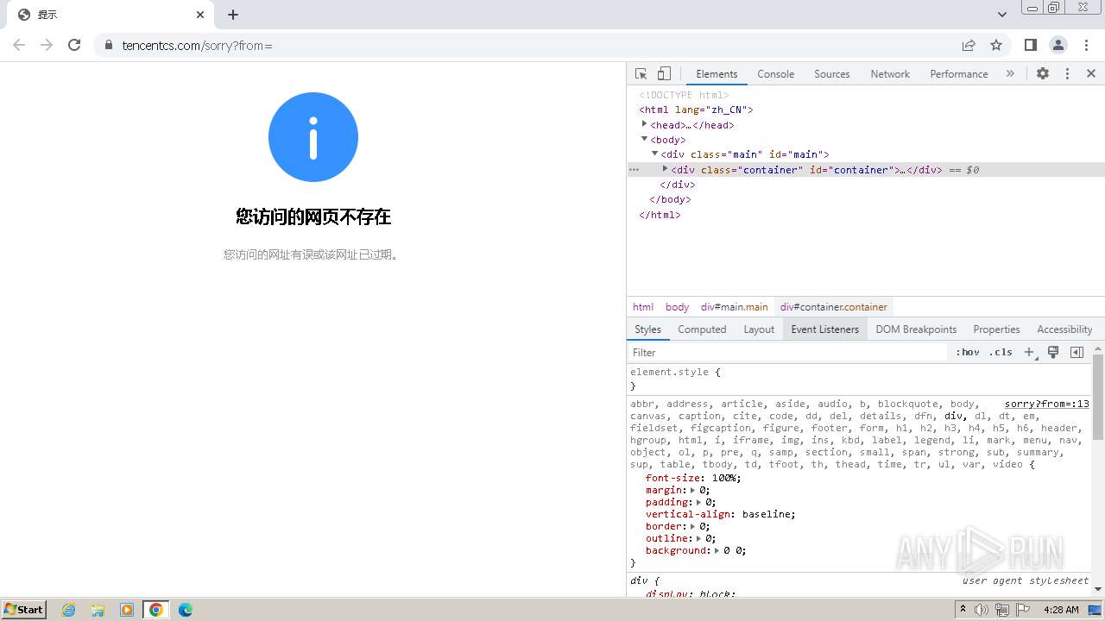Viewport: 1105px width, 621px height.
Task: Close the 提示 tab
Action: (x=200, y=15)
